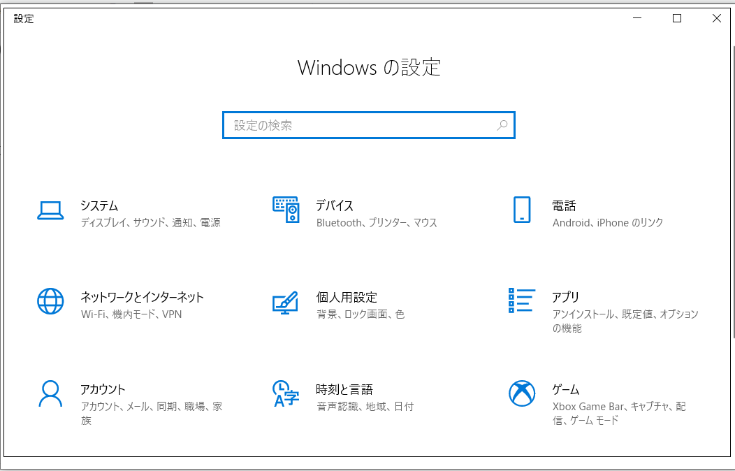Select the 時刻と言語 heading

click(344, 389)
